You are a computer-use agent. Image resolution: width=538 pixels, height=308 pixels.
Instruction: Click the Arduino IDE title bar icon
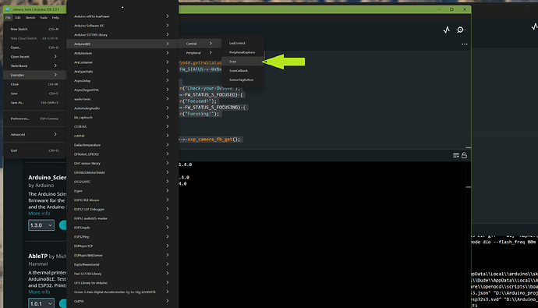pyautogui.click(x=8, y=9)
